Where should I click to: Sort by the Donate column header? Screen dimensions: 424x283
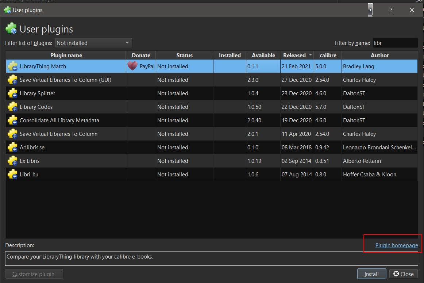click(141, 56)
